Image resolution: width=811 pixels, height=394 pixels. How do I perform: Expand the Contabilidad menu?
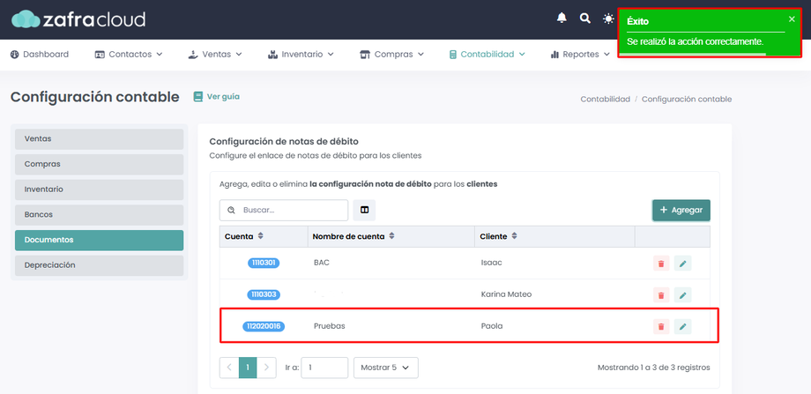pyautogui.click(x=487, y=55)
